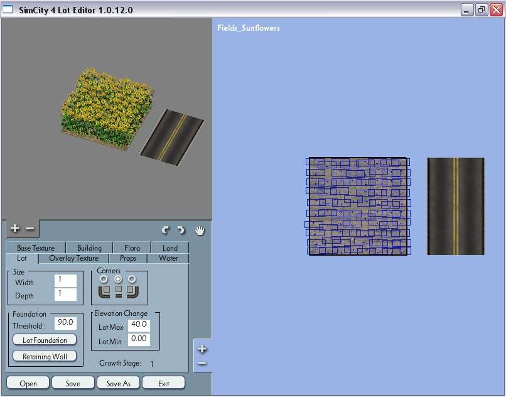Click the Open button
This screenshot has height=397, width=506.
click(x=28, y=383)
